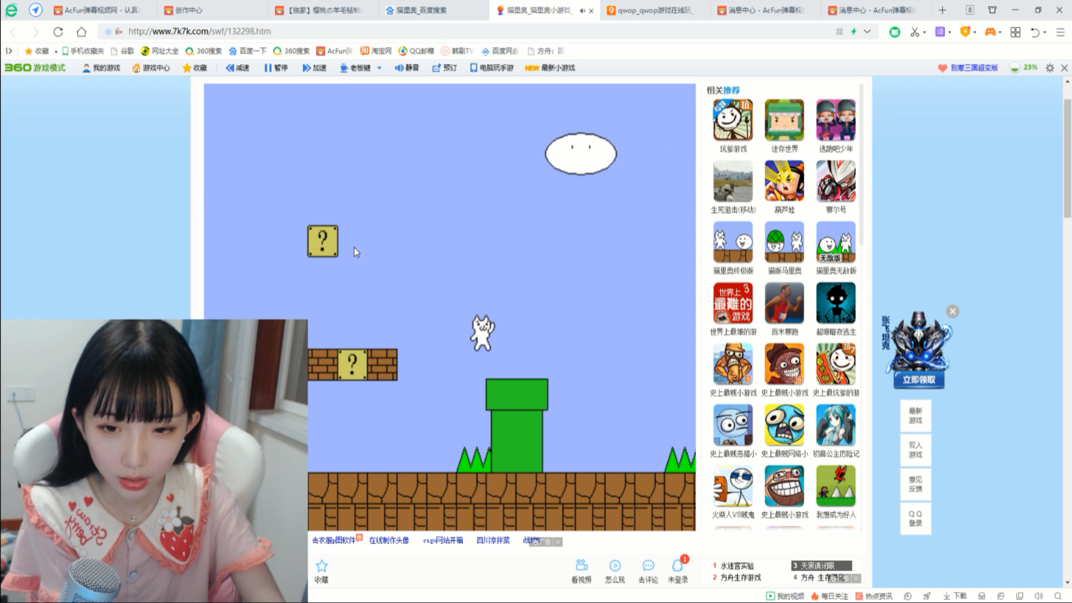Open 我想成为好人 game icon
The width and height of the screenshot is (1072, 603).
tap(835, 486)
